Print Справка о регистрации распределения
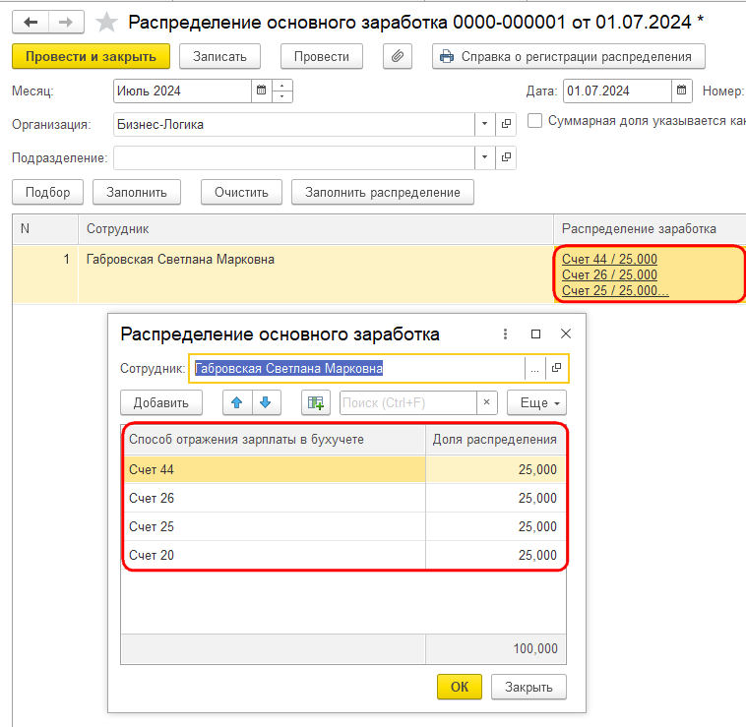 pyautogui.click(x=569, y=57)
